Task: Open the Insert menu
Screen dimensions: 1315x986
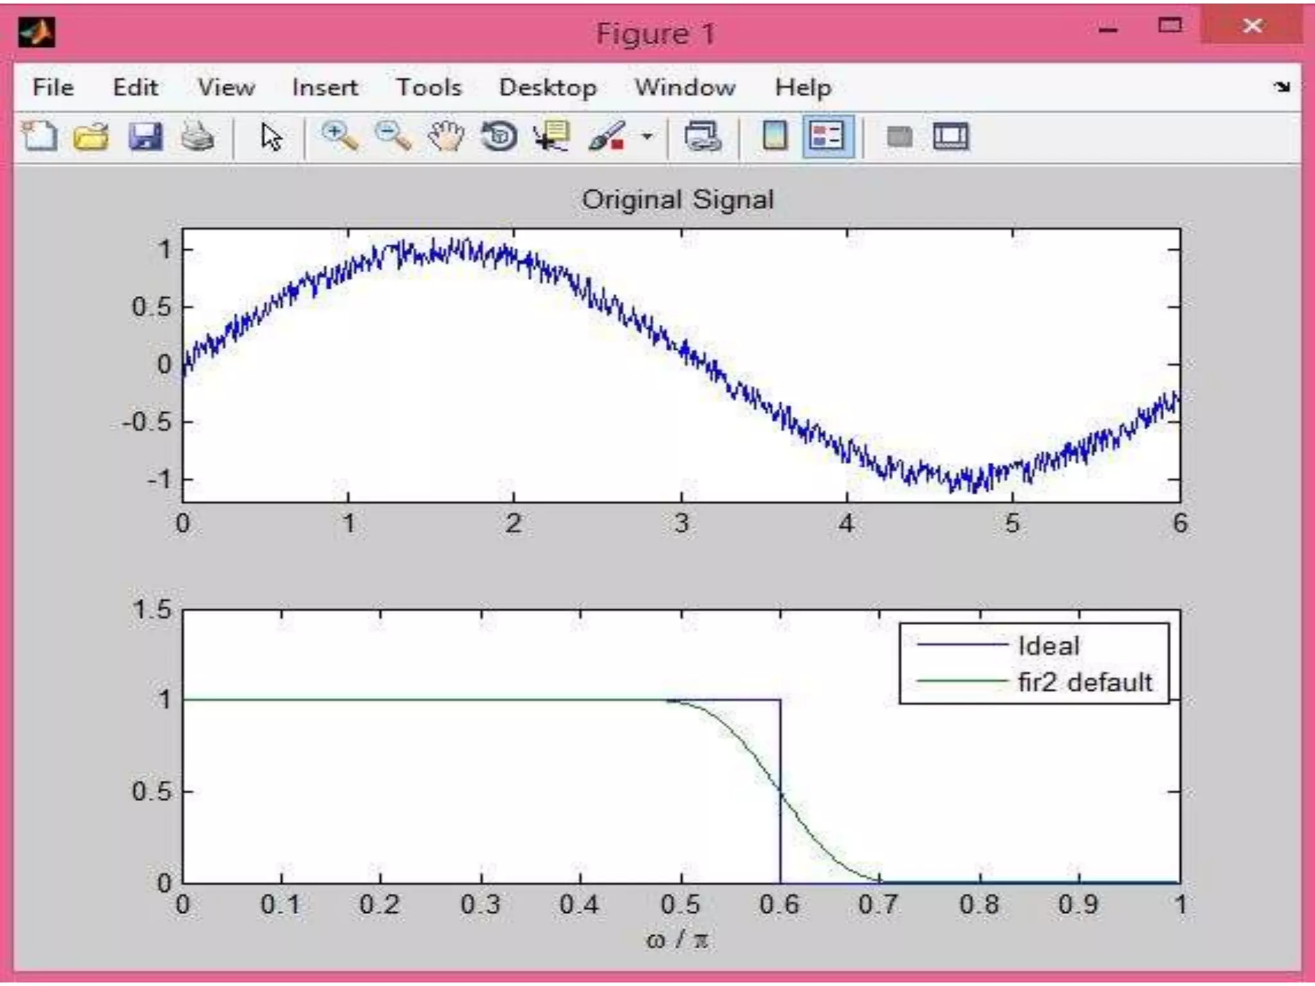Action: pos(324,87)
